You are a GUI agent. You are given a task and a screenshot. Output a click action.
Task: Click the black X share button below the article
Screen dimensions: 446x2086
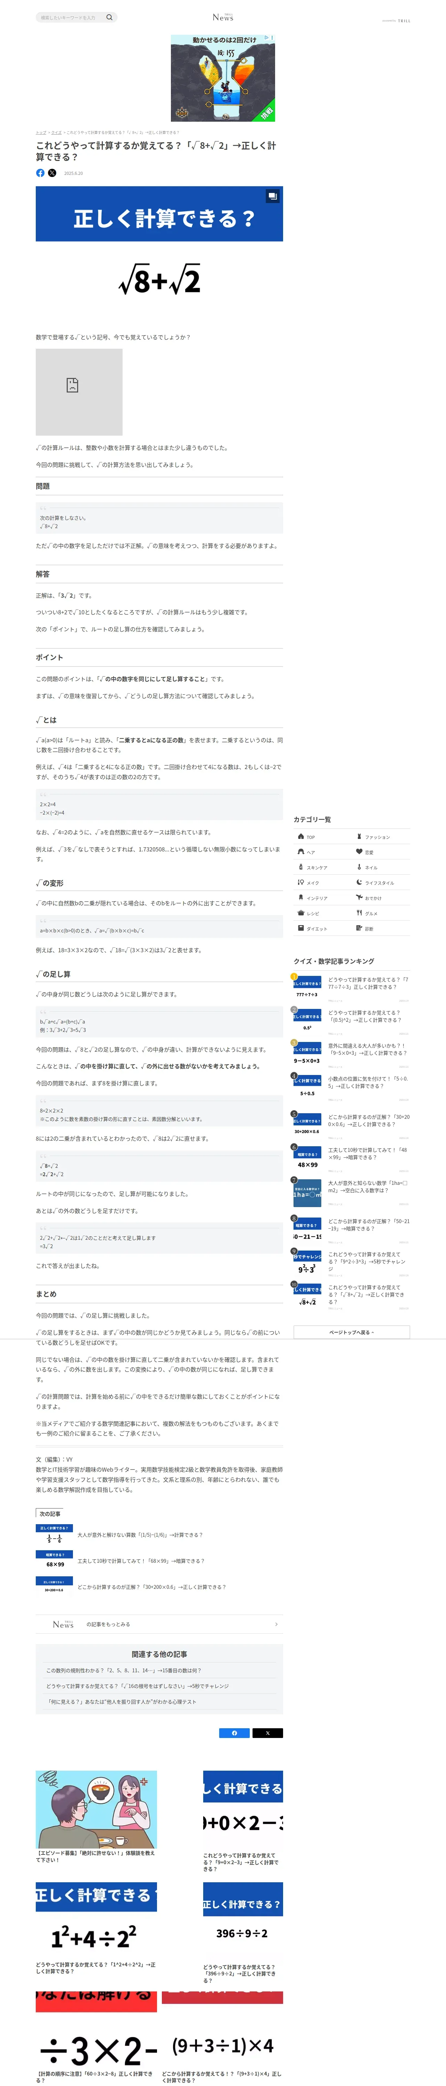(x=268, y=1733)
